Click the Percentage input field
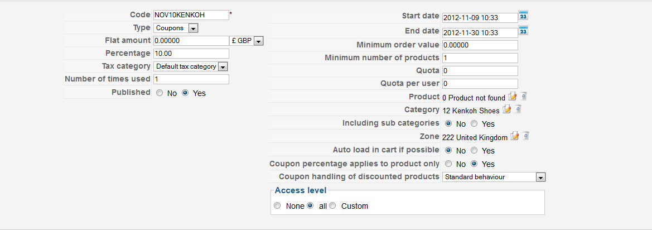Screen dimensions: 652x230 pyautogui.click(x=191, y=54)
